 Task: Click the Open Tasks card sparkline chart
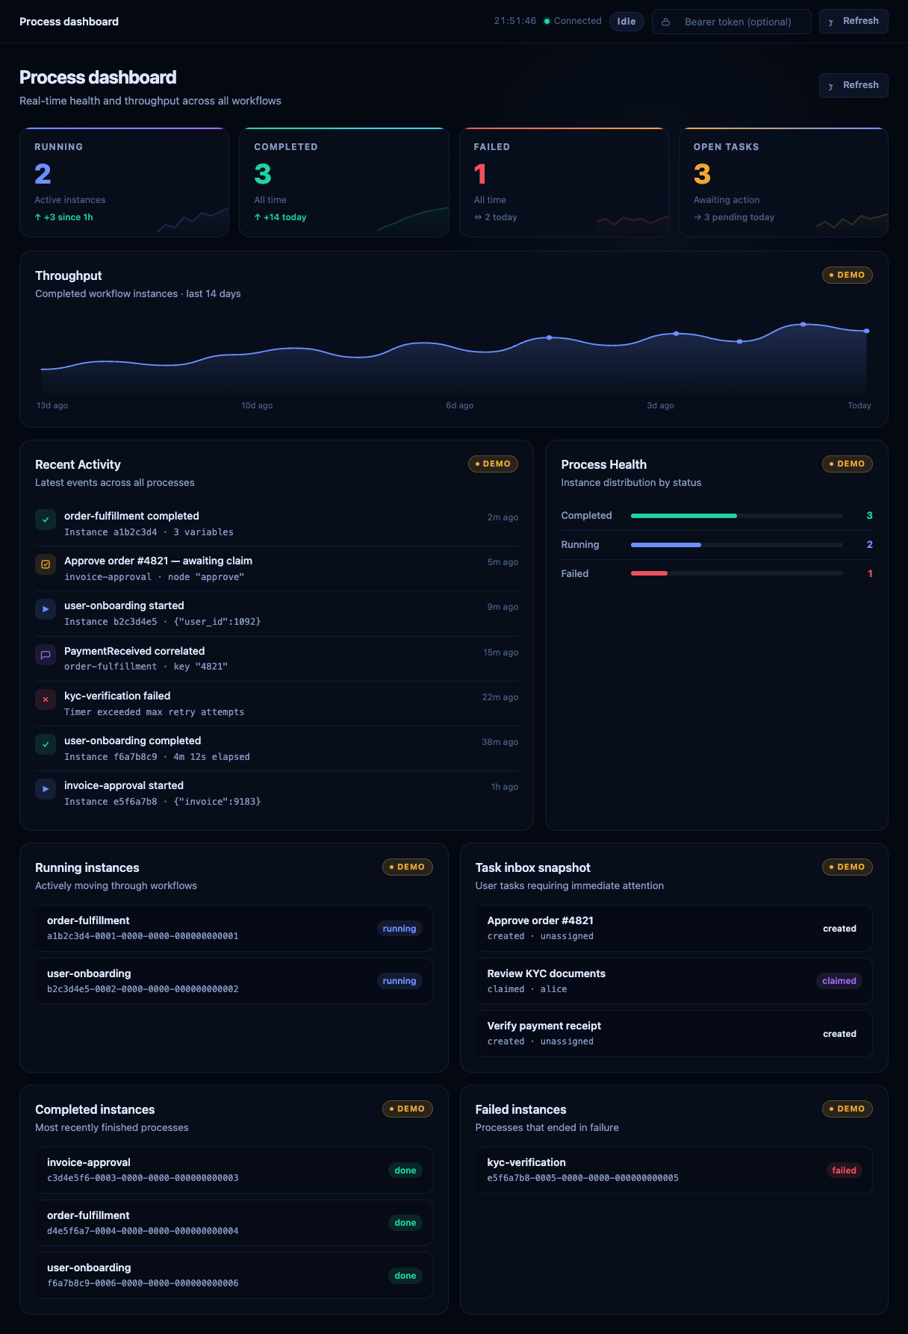tap(852, 220)
